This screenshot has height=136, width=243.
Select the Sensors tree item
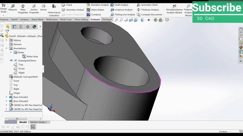(x=15, y=44)
